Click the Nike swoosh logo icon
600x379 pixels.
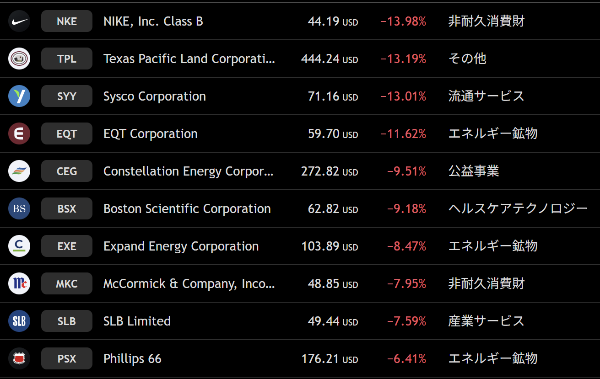click(19, 21)
